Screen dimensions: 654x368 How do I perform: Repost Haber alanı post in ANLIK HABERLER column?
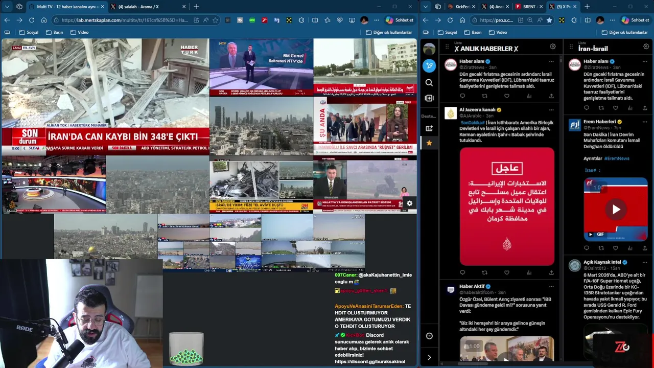pos(484,96)
